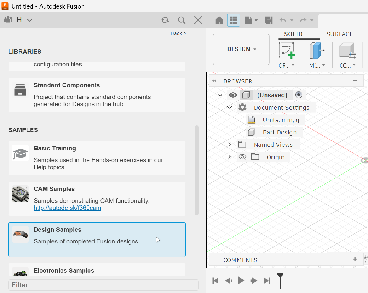Image resolution: width=368 pixels, height=293 pixels.
Task: Go to the Home tab icon
Action: [219, 20]
